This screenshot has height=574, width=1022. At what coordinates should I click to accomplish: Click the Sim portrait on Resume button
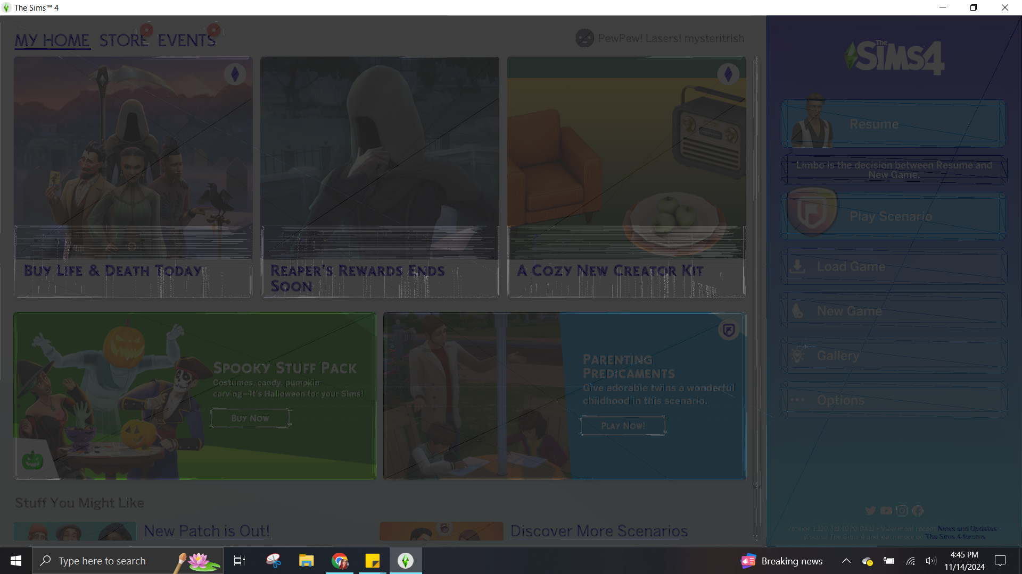(812, 122)
